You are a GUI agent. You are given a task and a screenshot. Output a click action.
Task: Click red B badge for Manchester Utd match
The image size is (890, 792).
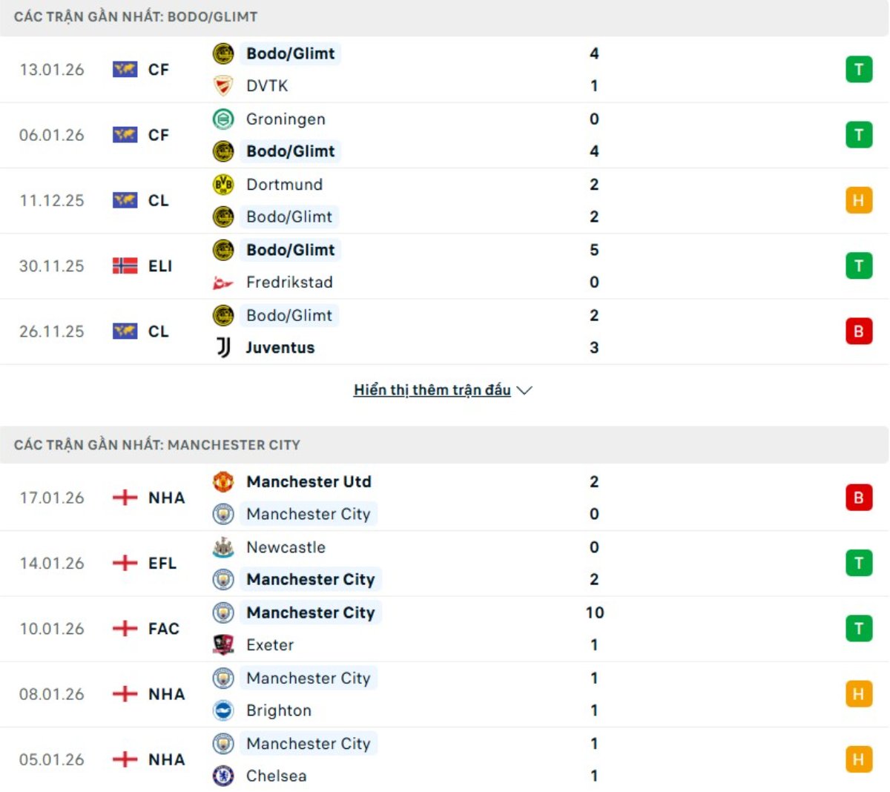pyautogui.click(x=858, y=498)
